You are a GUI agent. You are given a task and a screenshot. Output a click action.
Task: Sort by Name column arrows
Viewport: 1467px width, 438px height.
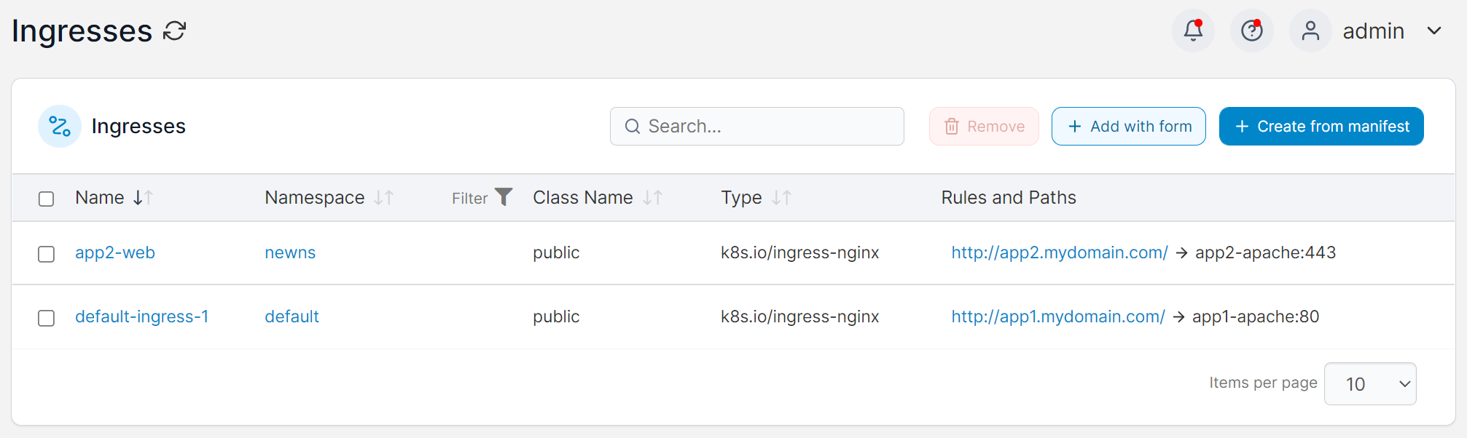[x=144, y=198]
